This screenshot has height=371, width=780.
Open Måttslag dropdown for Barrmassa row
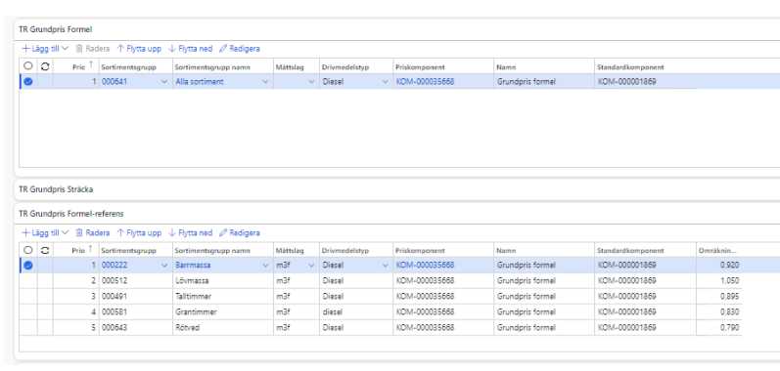coord(312,266)
